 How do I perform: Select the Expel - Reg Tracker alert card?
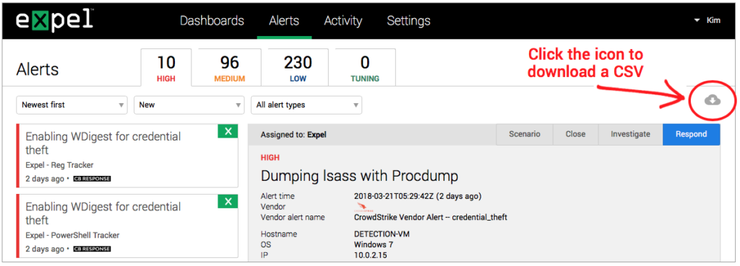[127, 156]
